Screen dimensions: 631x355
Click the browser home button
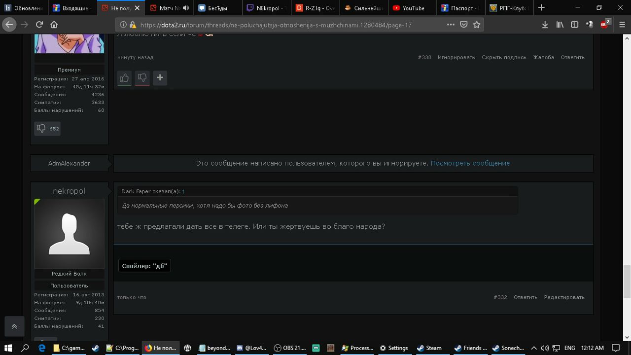(54, 25)
